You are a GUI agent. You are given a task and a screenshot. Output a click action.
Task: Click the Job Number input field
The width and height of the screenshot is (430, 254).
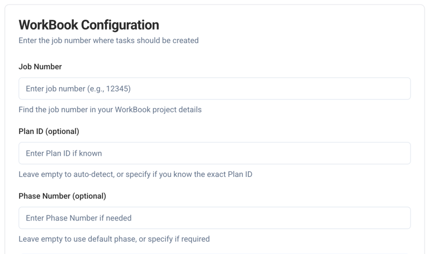[215, 89]
